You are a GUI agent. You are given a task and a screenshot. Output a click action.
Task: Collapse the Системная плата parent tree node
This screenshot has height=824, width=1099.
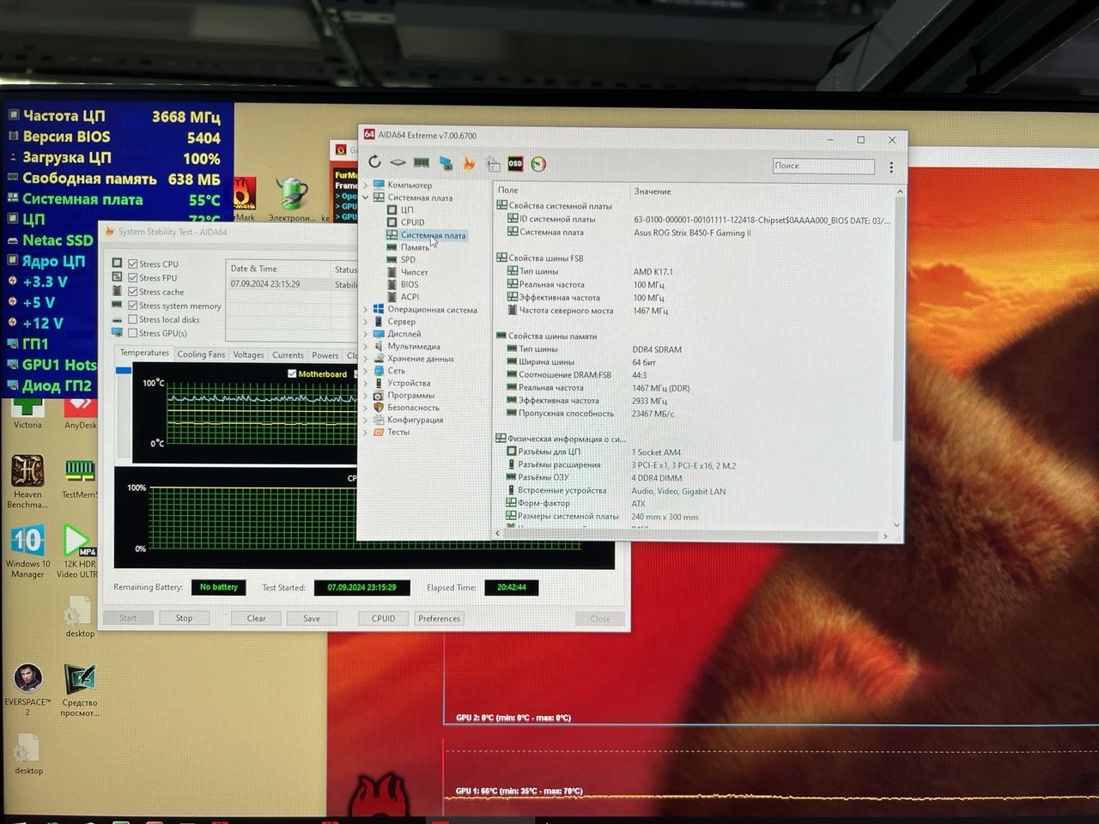(x=366, y=197)
